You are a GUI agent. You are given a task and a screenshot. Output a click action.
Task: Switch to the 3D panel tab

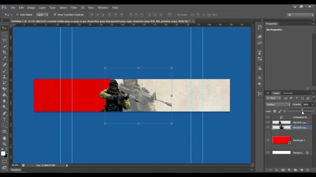(268, 93)
